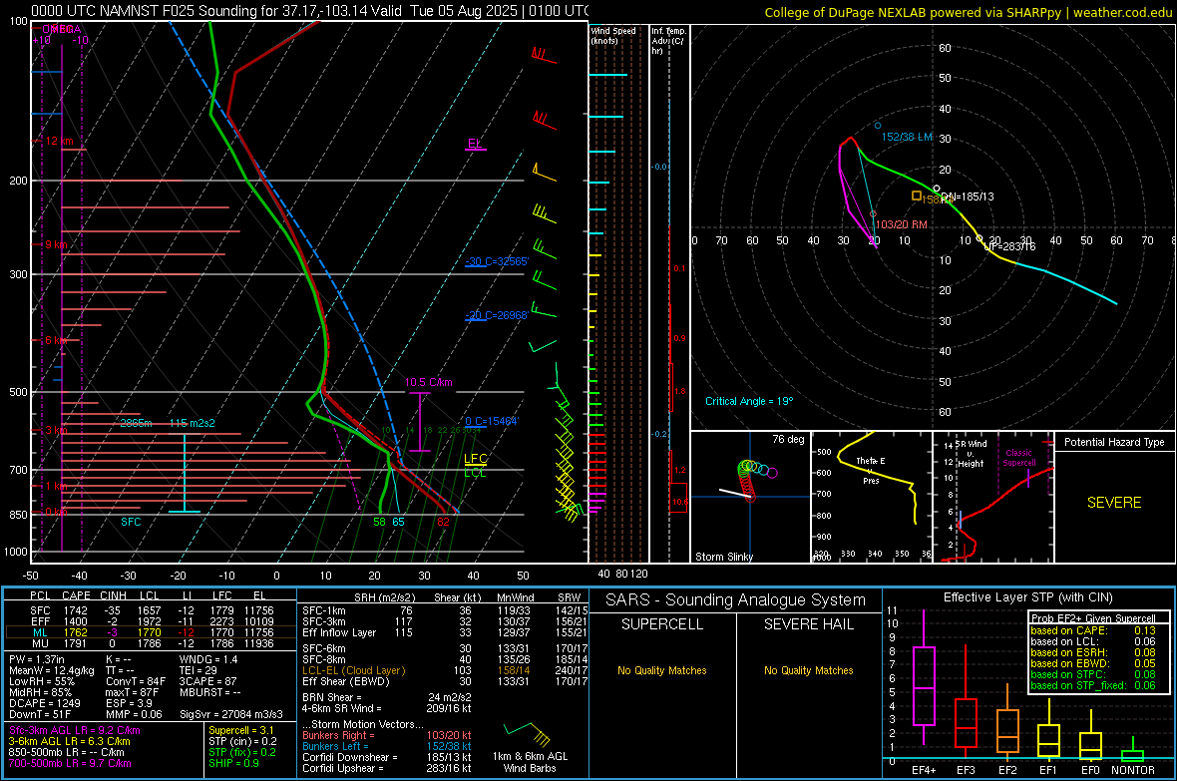Image resolution: width=1177 pixels, height=781 pixels.
Task: Click the Inf. Temp. Adv. panel header
Action: 668,41
